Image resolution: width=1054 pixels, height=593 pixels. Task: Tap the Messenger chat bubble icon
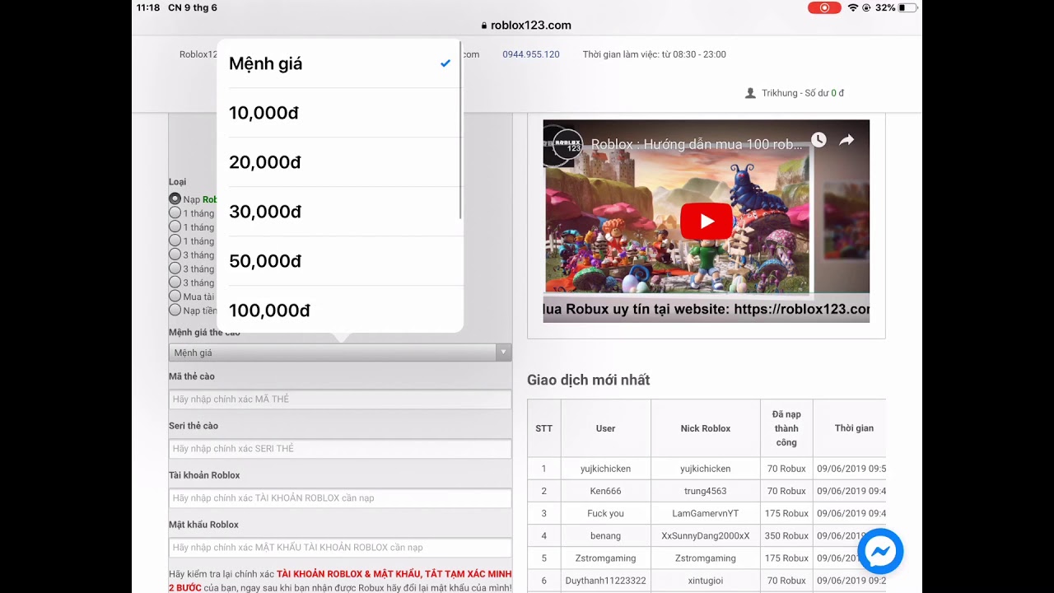pyautogui.click(x=880, y=551)
